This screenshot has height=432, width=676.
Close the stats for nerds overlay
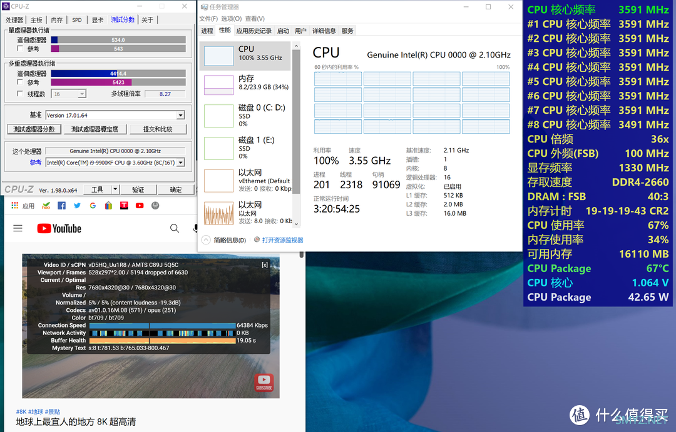click(264, 265)
